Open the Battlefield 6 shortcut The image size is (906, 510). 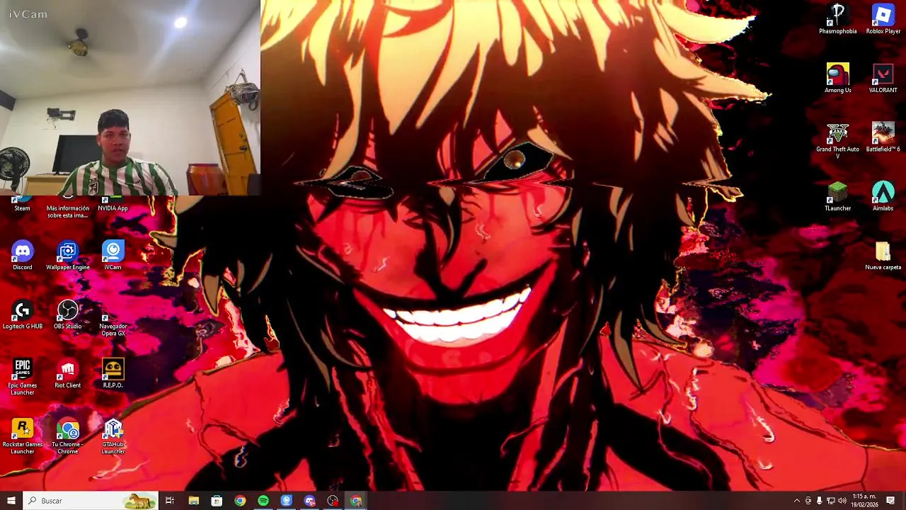pyautogui.click(x=883, y=137)
